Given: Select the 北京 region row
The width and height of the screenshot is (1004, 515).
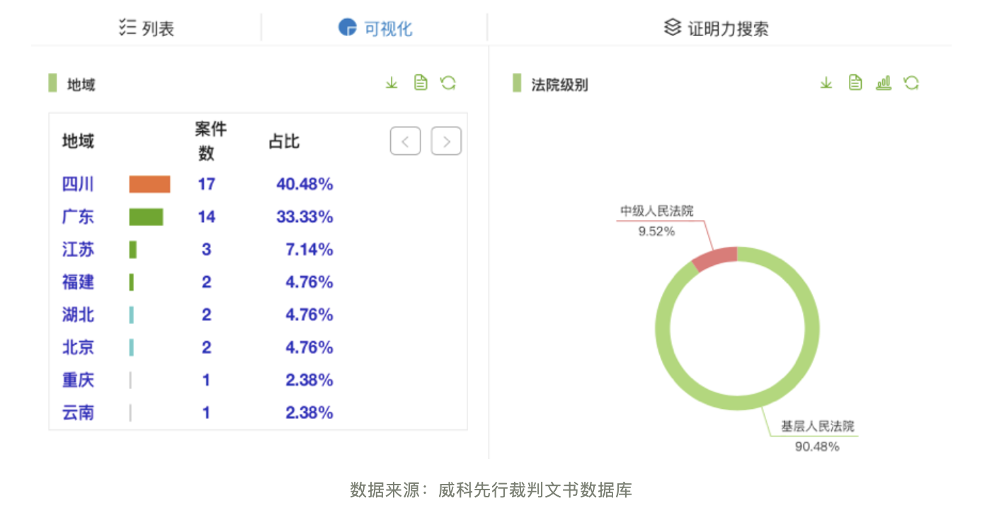Looking at the screenshot, I should pyautogui.click(x=78, y=347).
